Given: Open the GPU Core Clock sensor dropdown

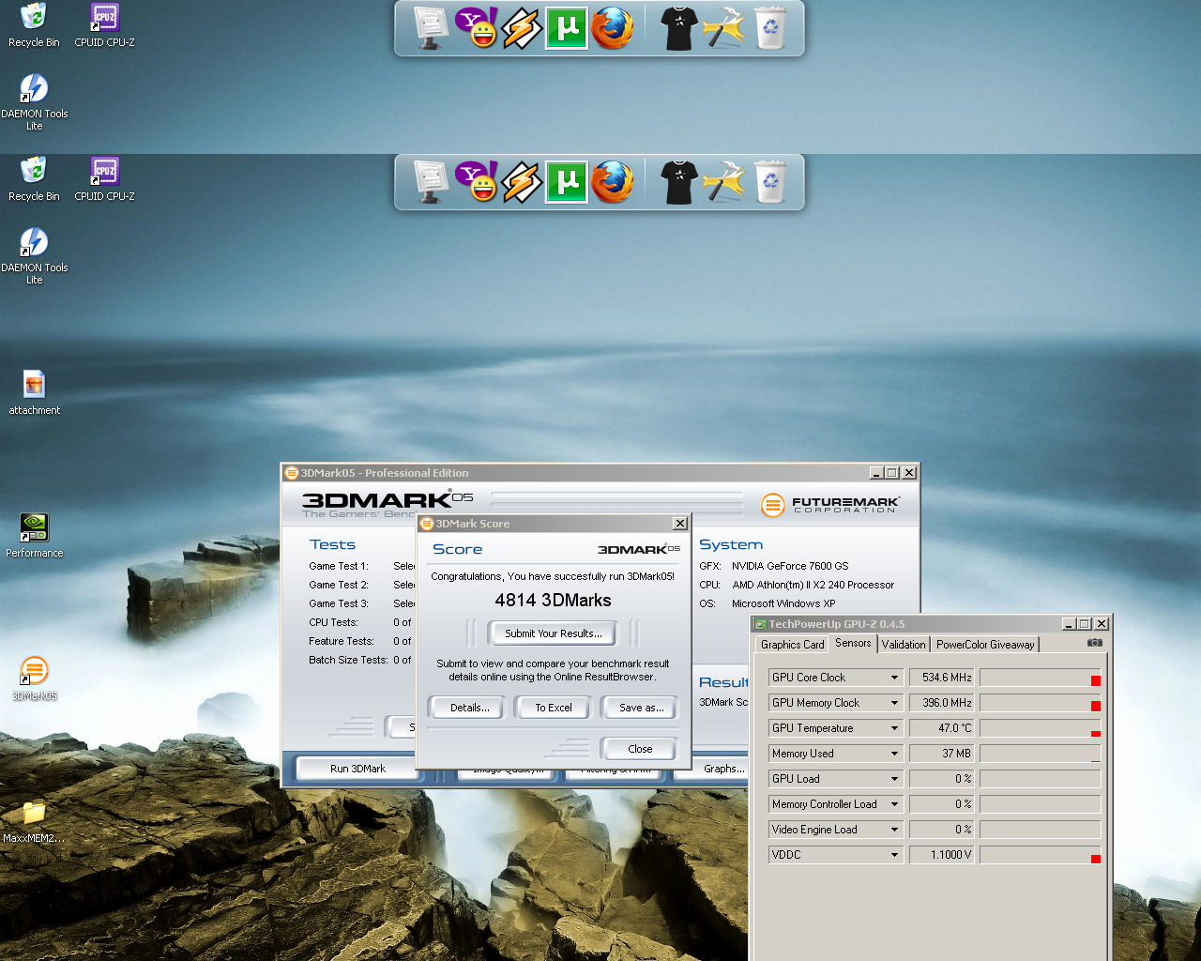Looking at the screenshot, I should [x=894, y=678].
